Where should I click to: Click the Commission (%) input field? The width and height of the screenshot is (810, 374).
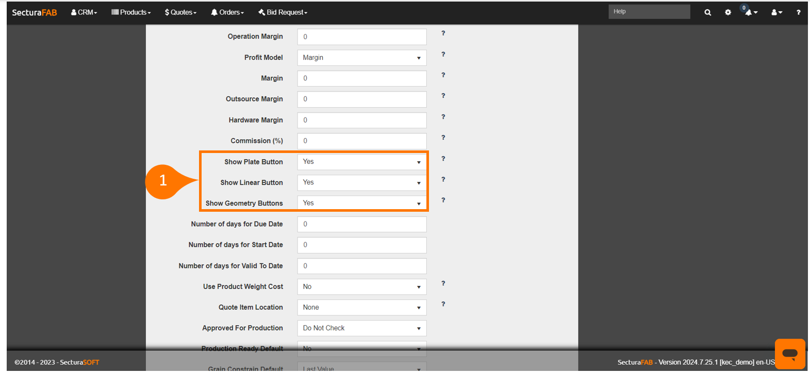[362, 141]
